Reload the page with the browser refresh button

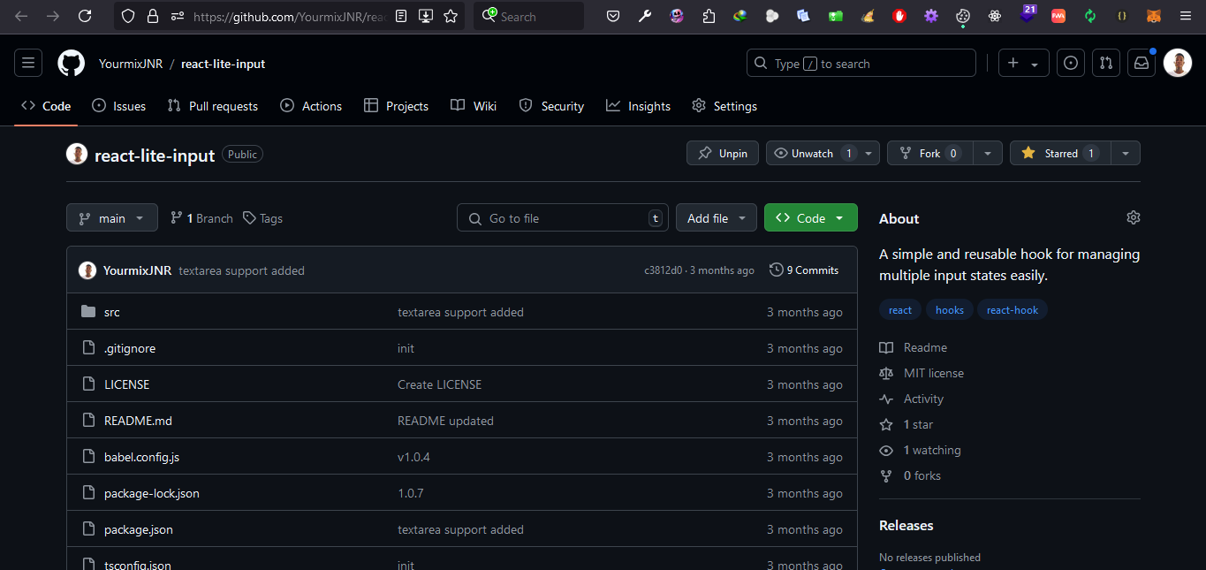[85, 16]
